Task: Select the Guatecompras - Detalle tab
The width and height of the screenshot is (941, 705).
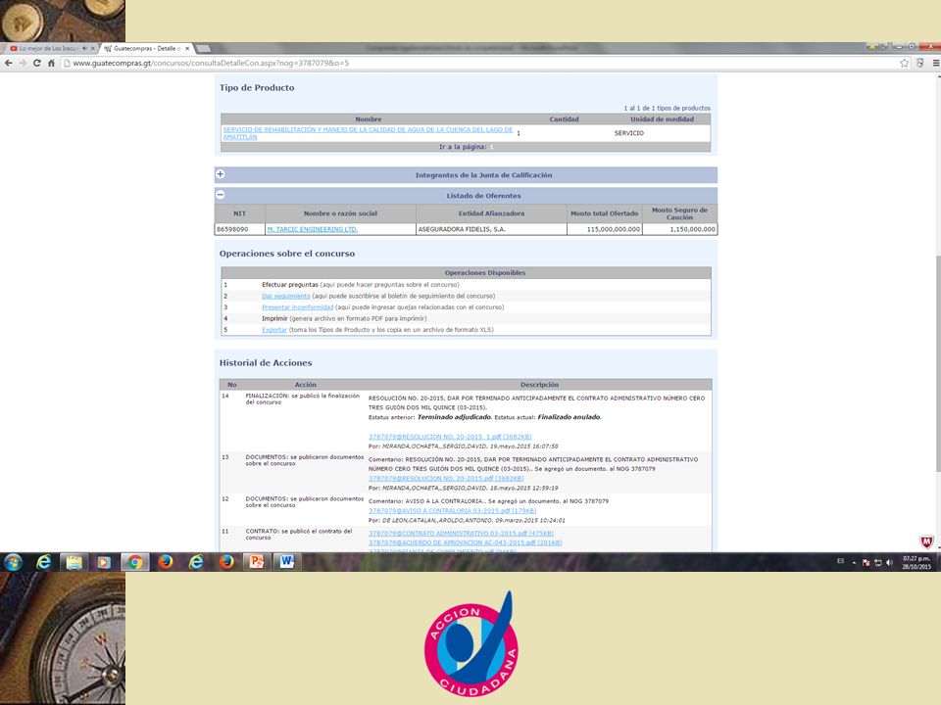Action: [144, 49]
